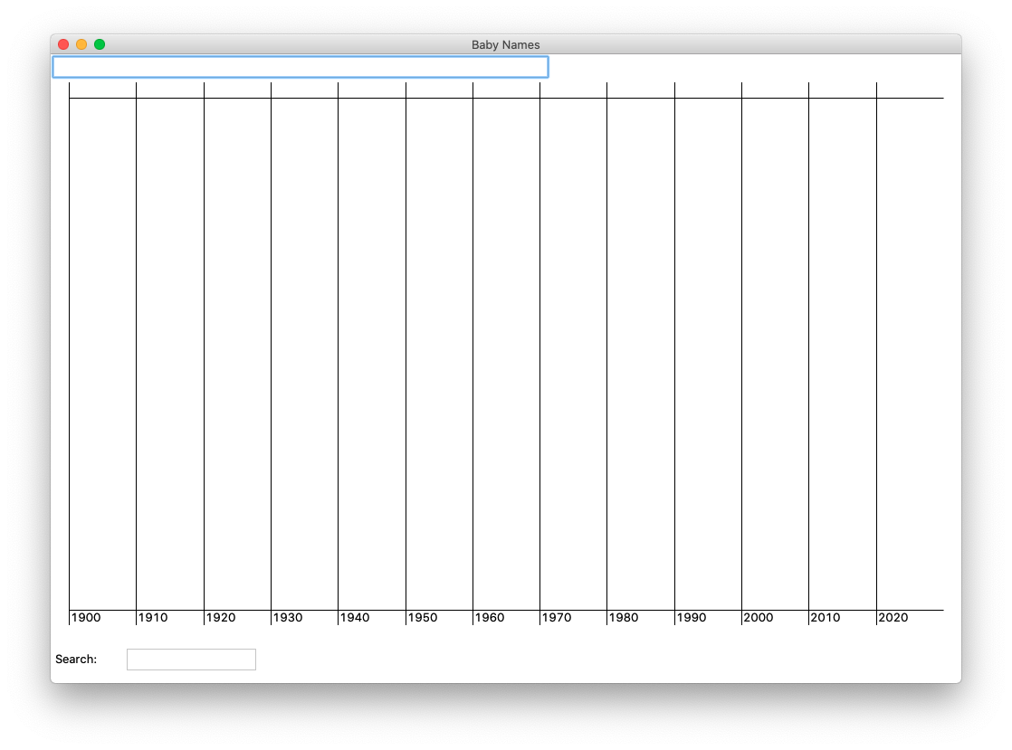
Task: Select the 1900 year label
Action: pos(86,618)
